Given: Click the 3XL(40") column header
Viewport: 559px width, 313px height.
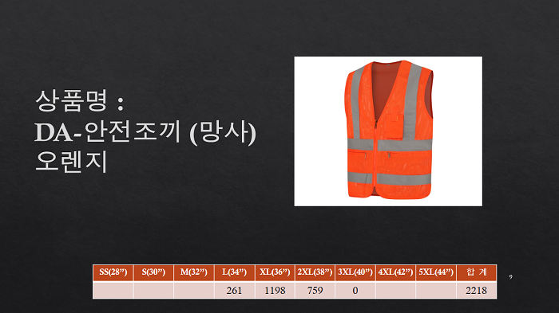Looking at the screenshot, I should click(355, 273).
